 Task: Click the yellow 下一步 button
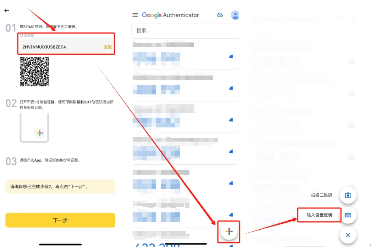point(60,220)
